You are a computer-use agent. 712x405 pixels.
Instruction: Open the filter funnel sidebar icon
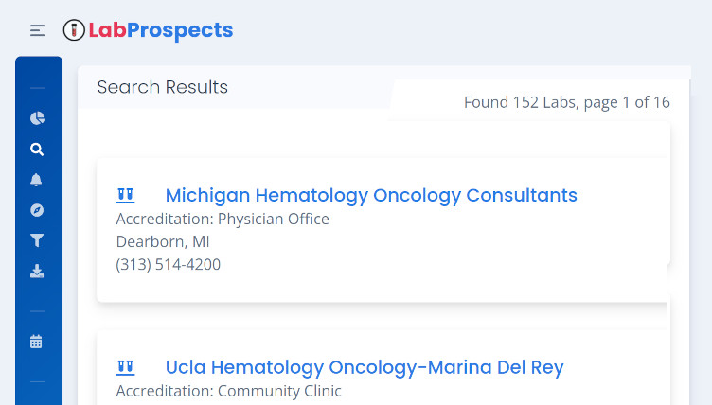37,240
